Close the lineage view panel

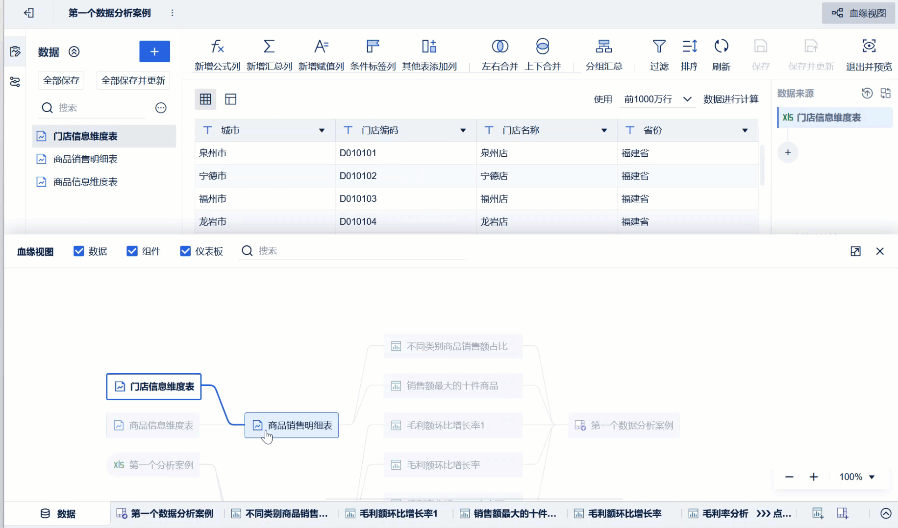(x=880, y=251)
